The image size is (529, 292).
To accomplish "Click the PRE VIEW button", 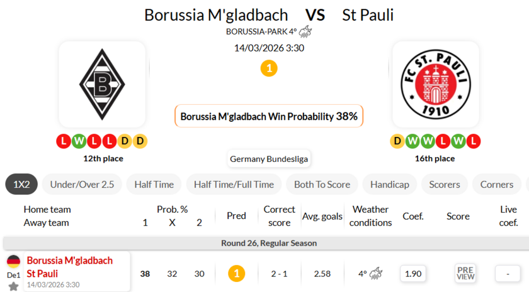I will [465, 274].
